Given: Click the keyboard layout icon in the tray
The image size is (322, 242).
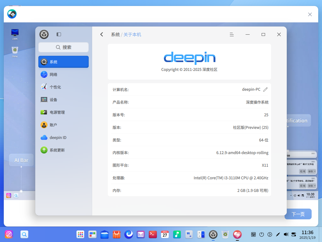Looking at the screenshot, I should pos(253,234).
